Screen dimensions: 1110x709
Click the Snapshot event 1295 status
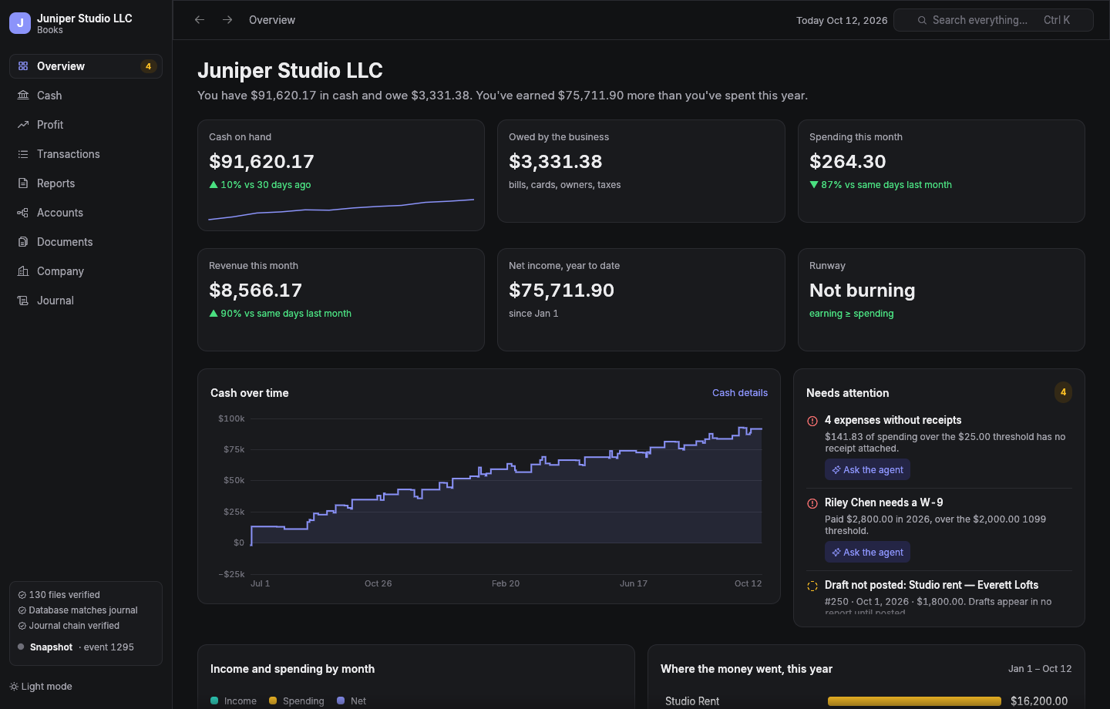(x=76, y=647)
